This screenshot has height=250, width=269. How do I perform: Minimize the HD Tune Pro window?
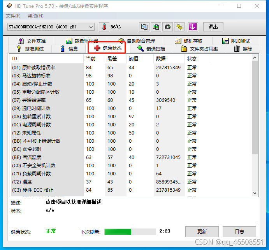[222, 6]
